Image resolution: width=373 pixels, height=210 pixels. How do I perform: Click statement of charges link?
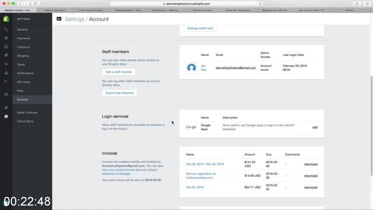point(116,174)
